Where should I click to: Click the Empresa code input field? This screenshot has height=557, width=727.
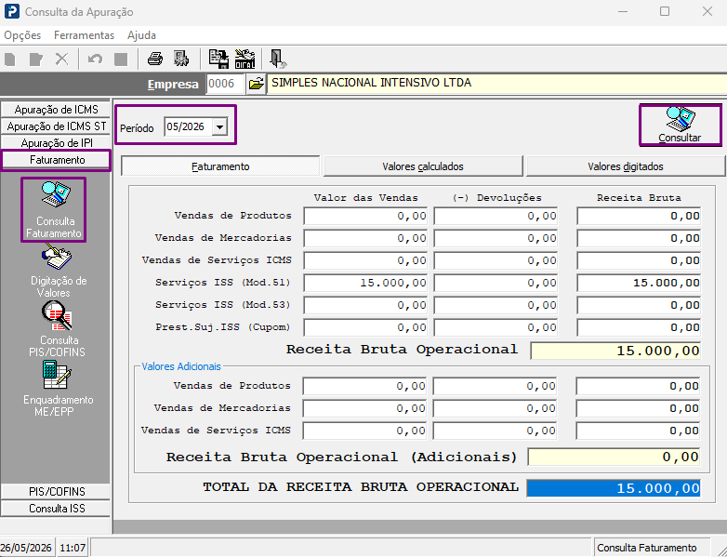click(x=224, y=84)
